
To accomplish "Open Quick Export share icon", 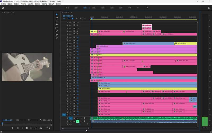I will (209, 8).
